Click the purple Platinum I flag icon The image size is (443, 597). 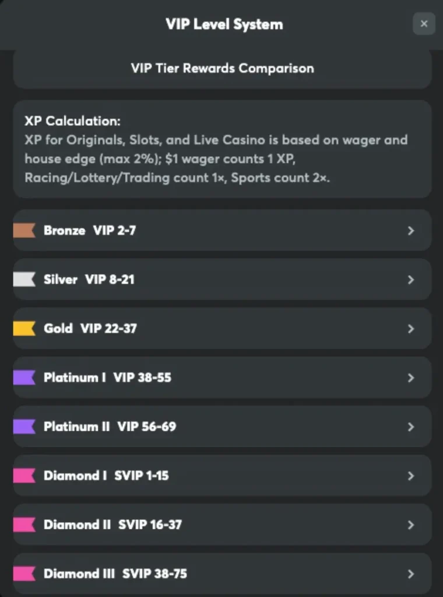(24, 377)
